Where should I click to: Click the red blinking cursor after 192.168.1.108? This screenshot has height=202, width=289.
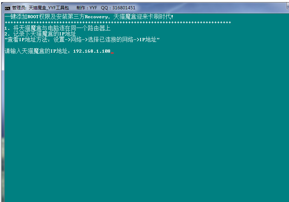point(112,53)
